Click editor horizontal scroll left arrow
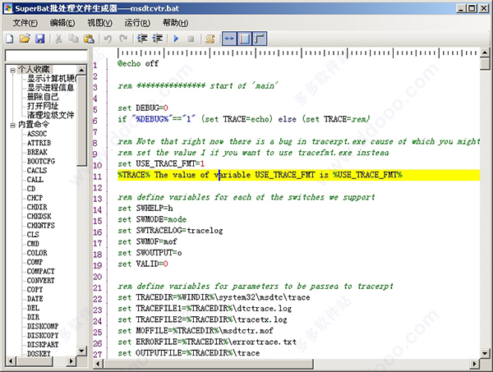 tap(99, 364)
